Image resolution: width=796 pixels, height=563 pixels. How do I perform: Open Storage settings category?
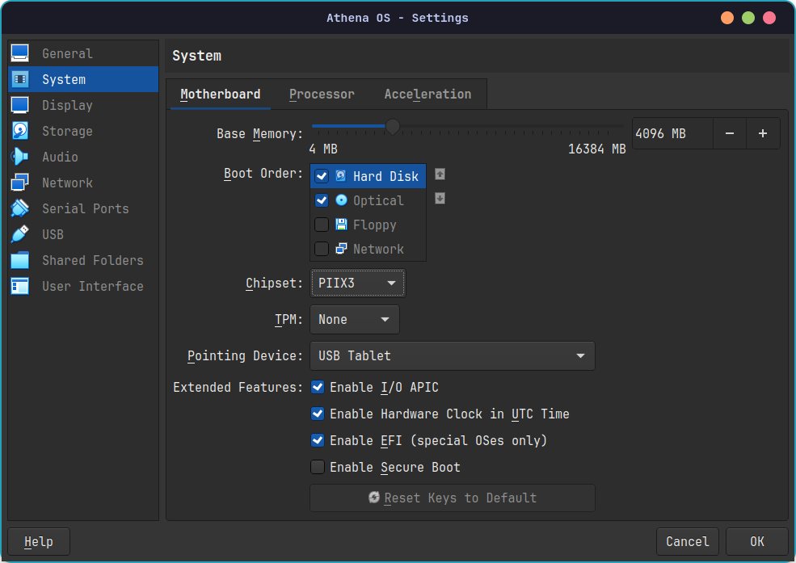[83, 131]
